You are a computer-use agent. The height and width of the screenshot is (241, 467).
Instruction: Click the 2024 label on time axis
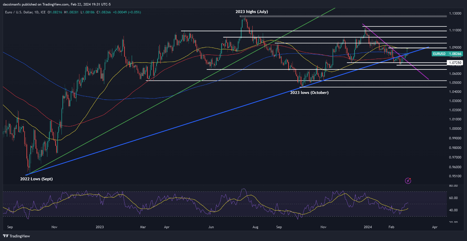tap(368, 227)
